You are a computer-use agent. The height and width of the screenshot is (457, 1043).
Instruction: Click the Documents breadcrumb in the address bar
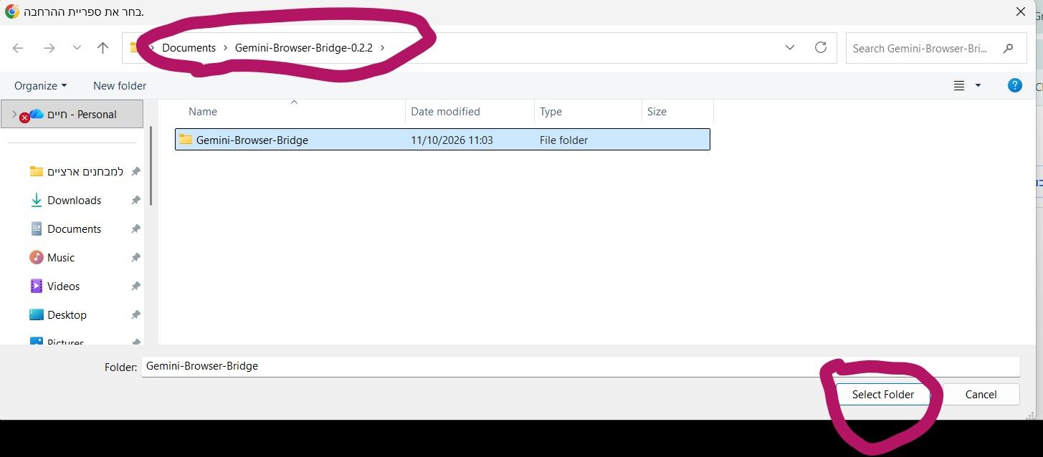189,48
